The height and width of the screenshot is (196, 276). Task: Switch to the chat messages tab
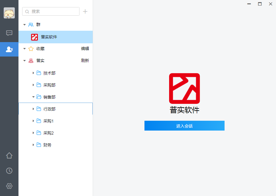click(9, 33)
